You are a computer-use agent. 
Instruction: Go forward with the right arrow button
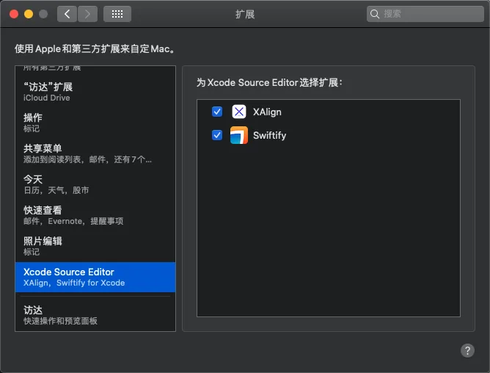(87, 13)
